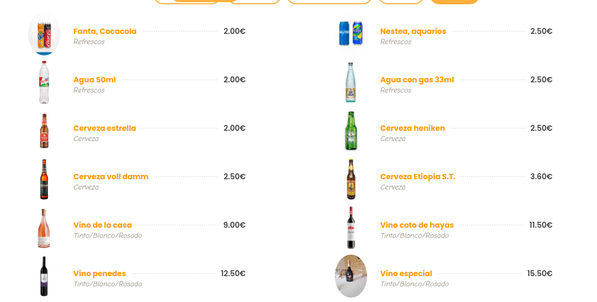Click the round Vino especial photo

click(x=351, y=276)
